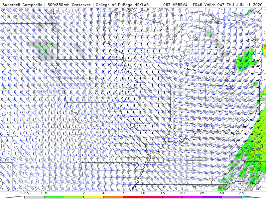Pick the violet 25–30 color bar segment
Screen dimensions: 266x199
point(212,197)
